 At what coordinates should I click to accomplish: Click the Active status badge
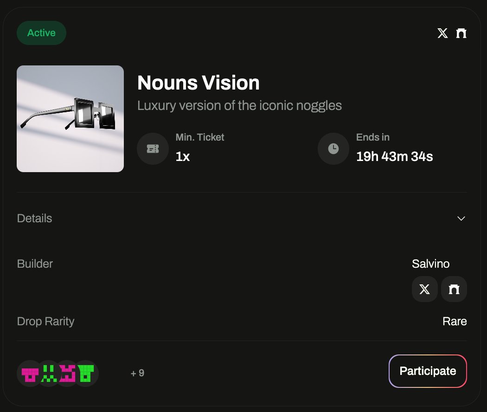tap(41, 33)
